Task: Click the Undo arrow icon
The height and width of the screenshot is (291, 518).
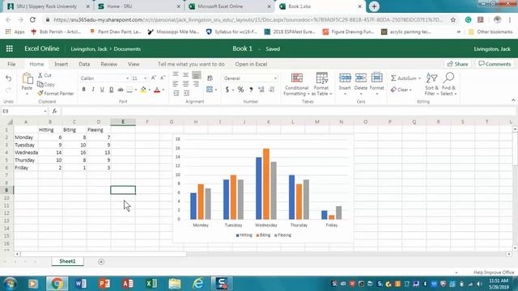Action: coord(9,78)
